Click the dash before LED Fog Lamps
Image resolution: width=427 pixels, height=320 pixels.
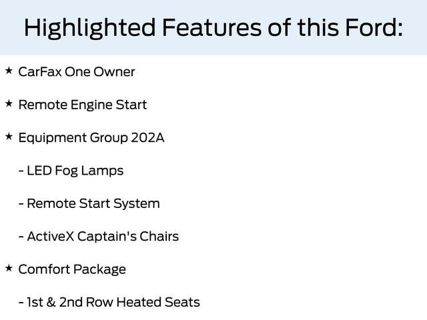(22, 171)
